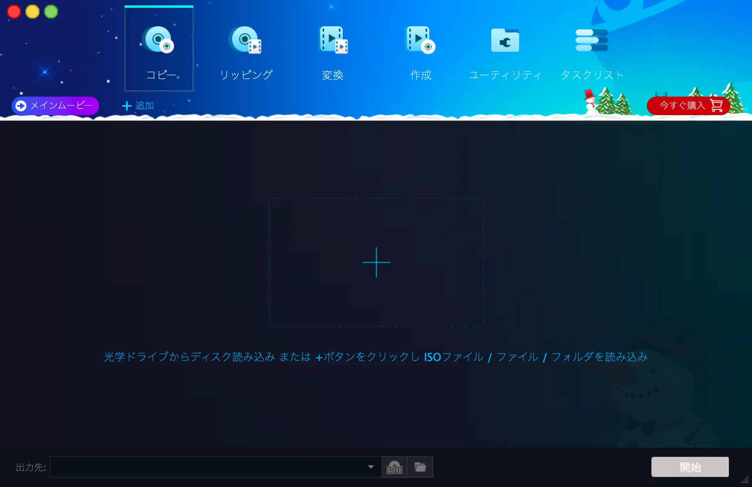Switch to the リッピング (Ripper) tab
This screenshot has height=487, width=752.
point(246,53)
